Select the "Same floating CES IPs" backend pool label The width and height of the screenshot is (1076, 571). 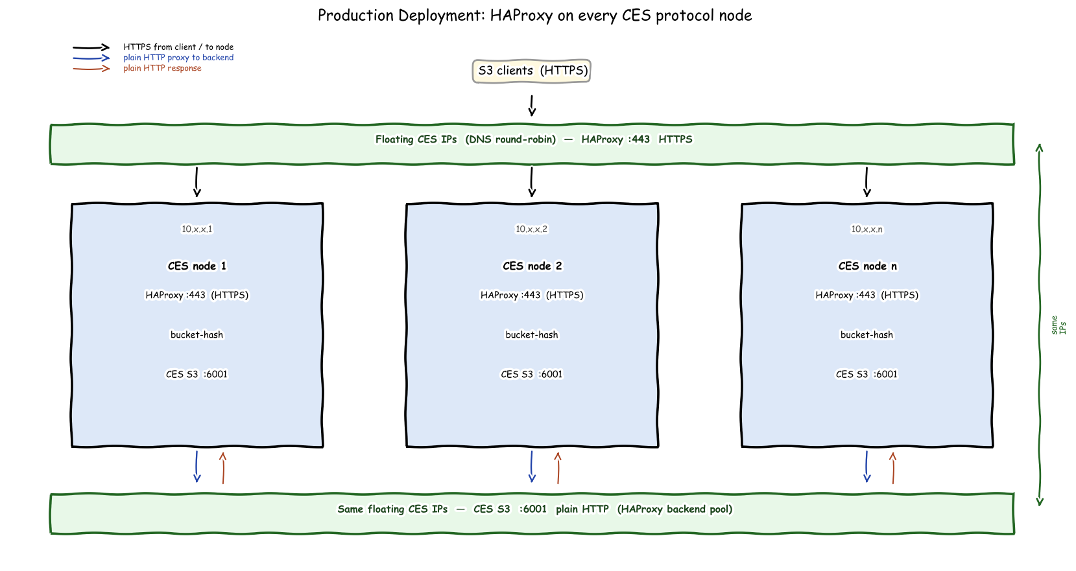pyautogui.click(x=535, y=509)
